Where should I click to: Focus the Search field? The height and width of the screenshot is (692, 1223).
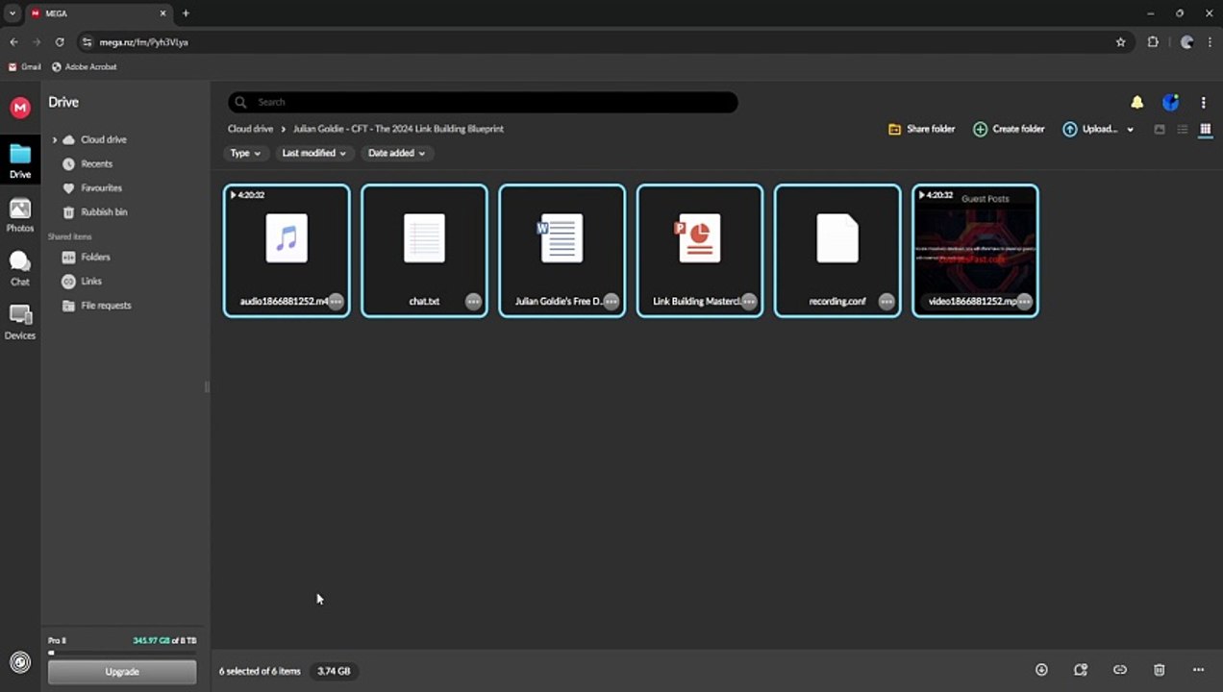tap(483, 102)
